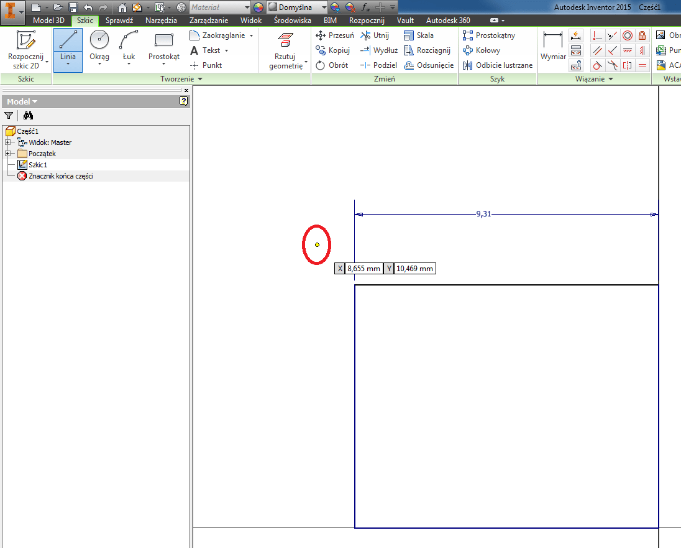Apply the horizontal constraint icon

[627, 50]
